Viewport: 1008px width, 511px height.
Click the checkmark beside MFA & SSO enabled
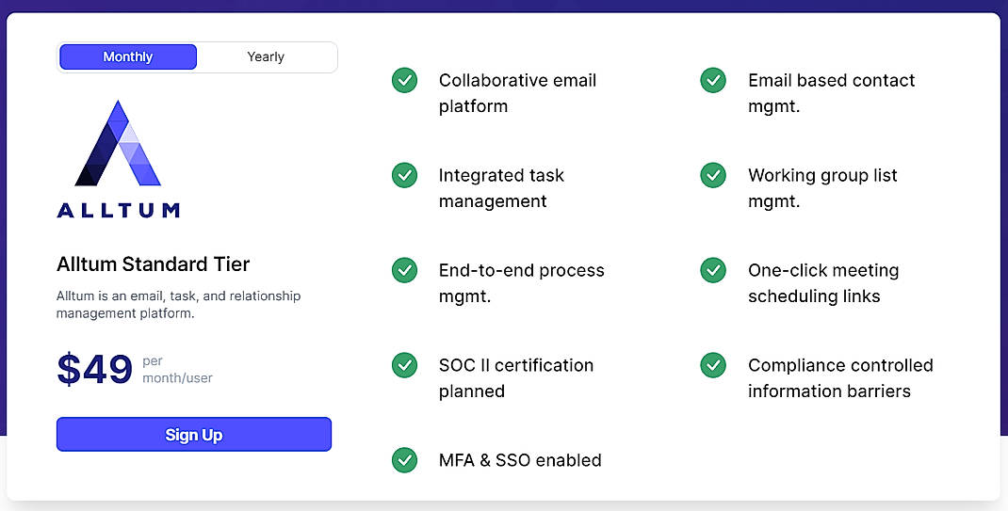(x=404, y=460)
